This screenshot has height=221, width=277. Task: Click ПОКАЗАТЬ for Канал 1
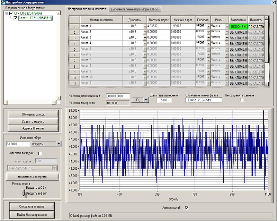256,27
